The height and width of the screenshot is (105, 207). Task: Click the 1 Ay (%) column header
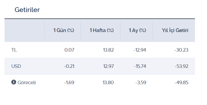click(138, 30)
